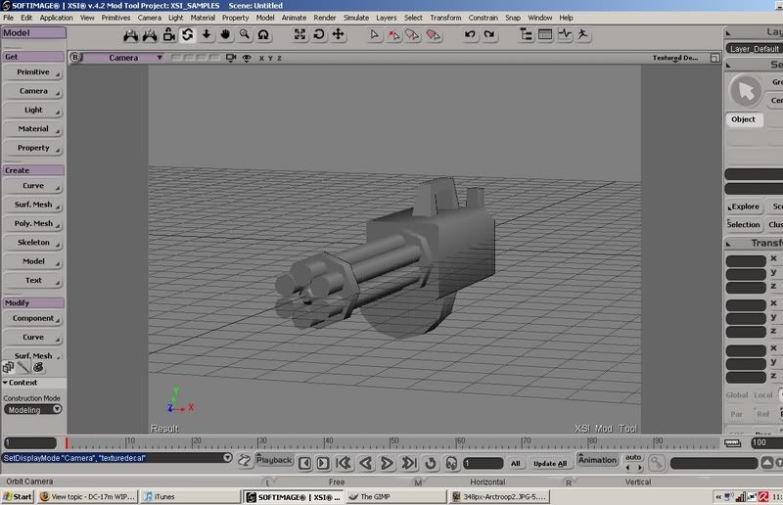Open the Model module switcher
This screenshot has width=783, height=505.
[33, 33]
